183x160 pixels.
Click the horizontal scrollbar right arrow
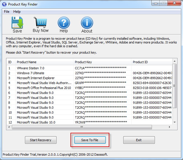pyautogui.click(x=170, y=127)
